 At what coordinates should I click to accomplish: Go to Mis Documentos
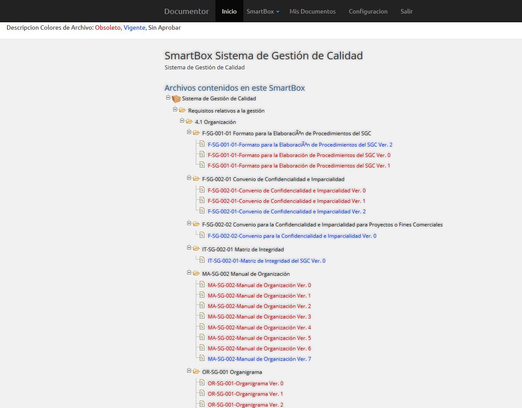point(312,11)
